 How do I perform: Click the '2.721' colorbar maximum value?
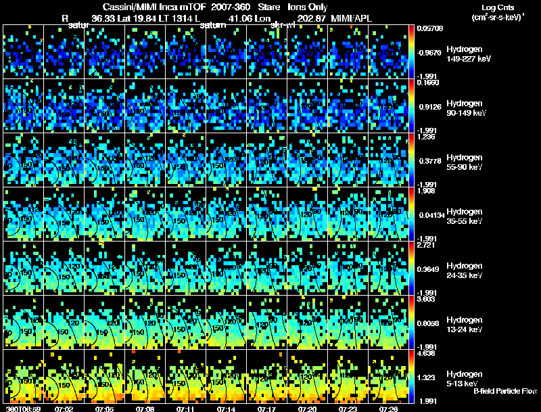(426, 245)
